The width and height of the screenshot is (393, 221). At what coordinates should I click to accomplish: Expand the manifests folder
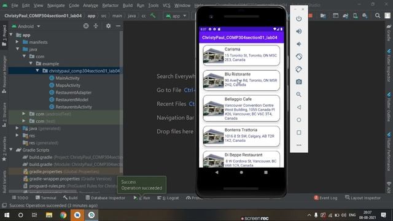click(x=17, y=42)
